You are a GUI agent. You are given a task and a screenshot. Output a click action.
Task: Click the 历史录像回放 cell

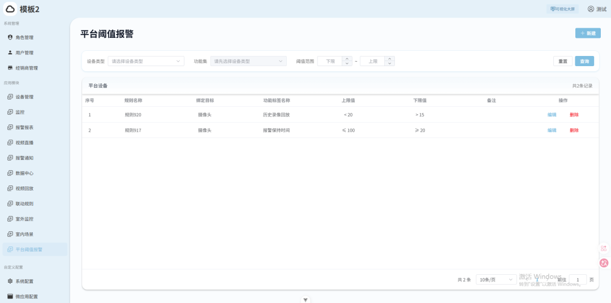pos(276,115)
